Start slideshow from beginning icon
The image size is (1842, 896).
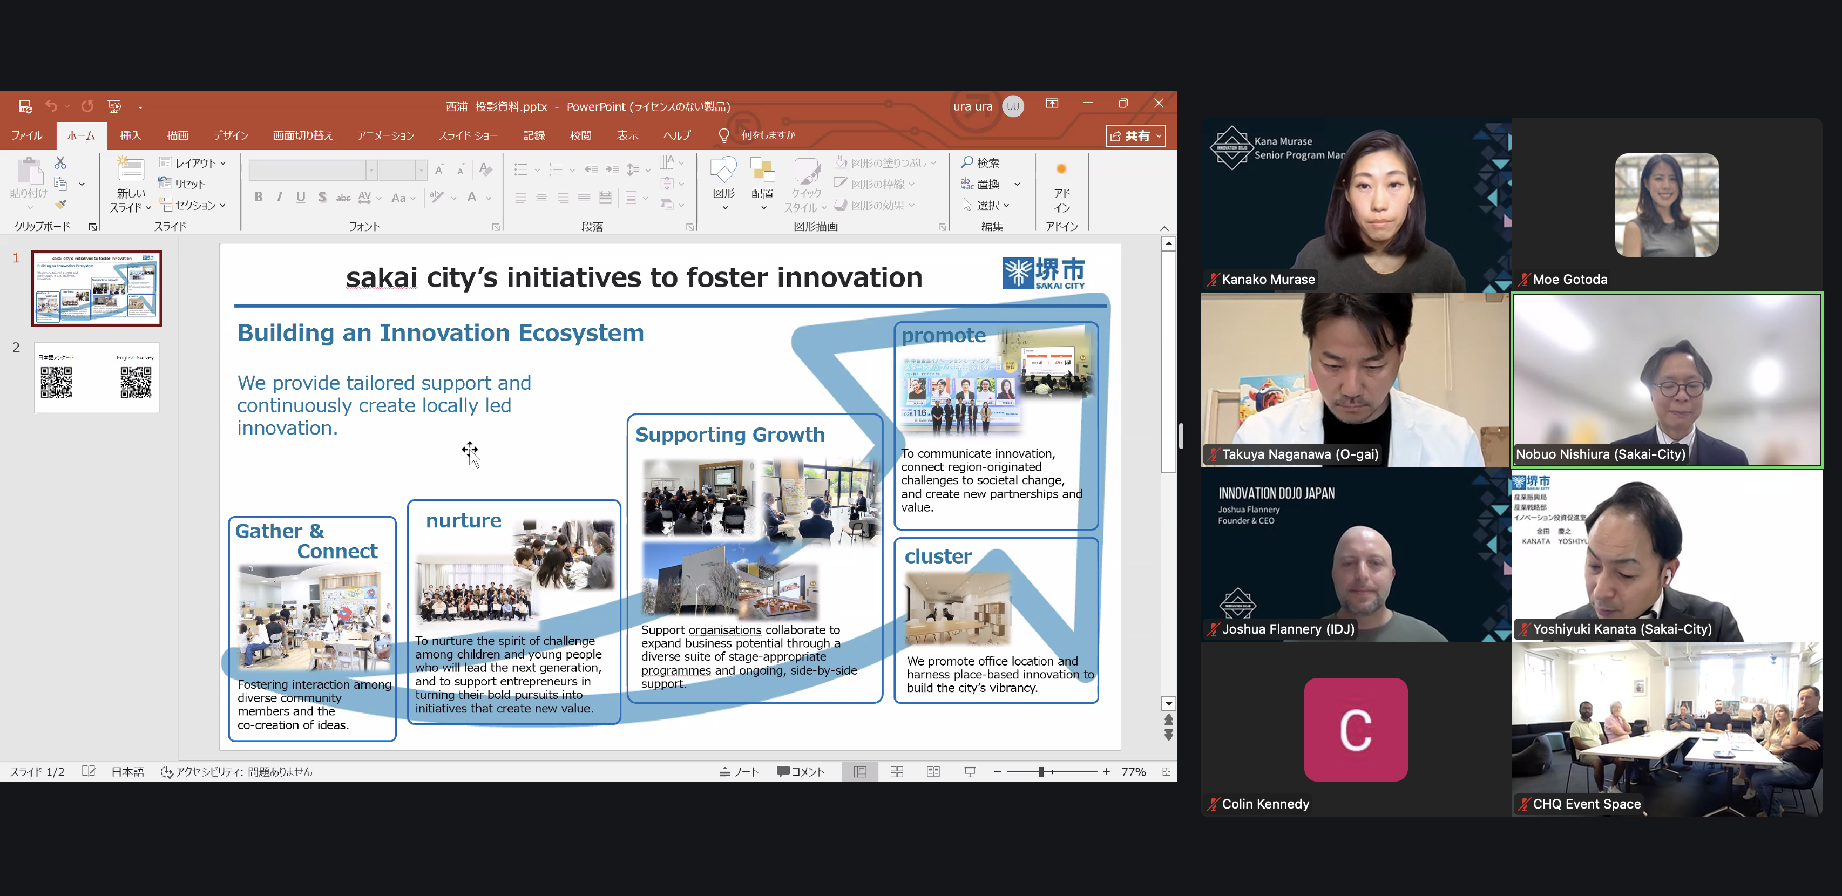click(x=114, y=106)
